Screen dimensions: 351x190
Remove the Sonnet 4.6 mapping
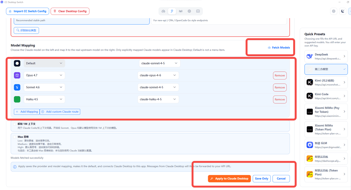[280, 87]
